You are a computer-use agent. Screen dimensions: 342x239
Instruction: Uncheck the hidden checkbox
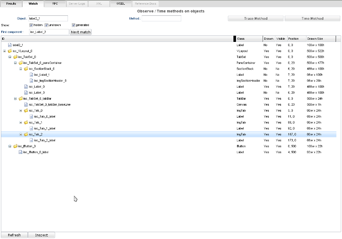tap(31, 25)
